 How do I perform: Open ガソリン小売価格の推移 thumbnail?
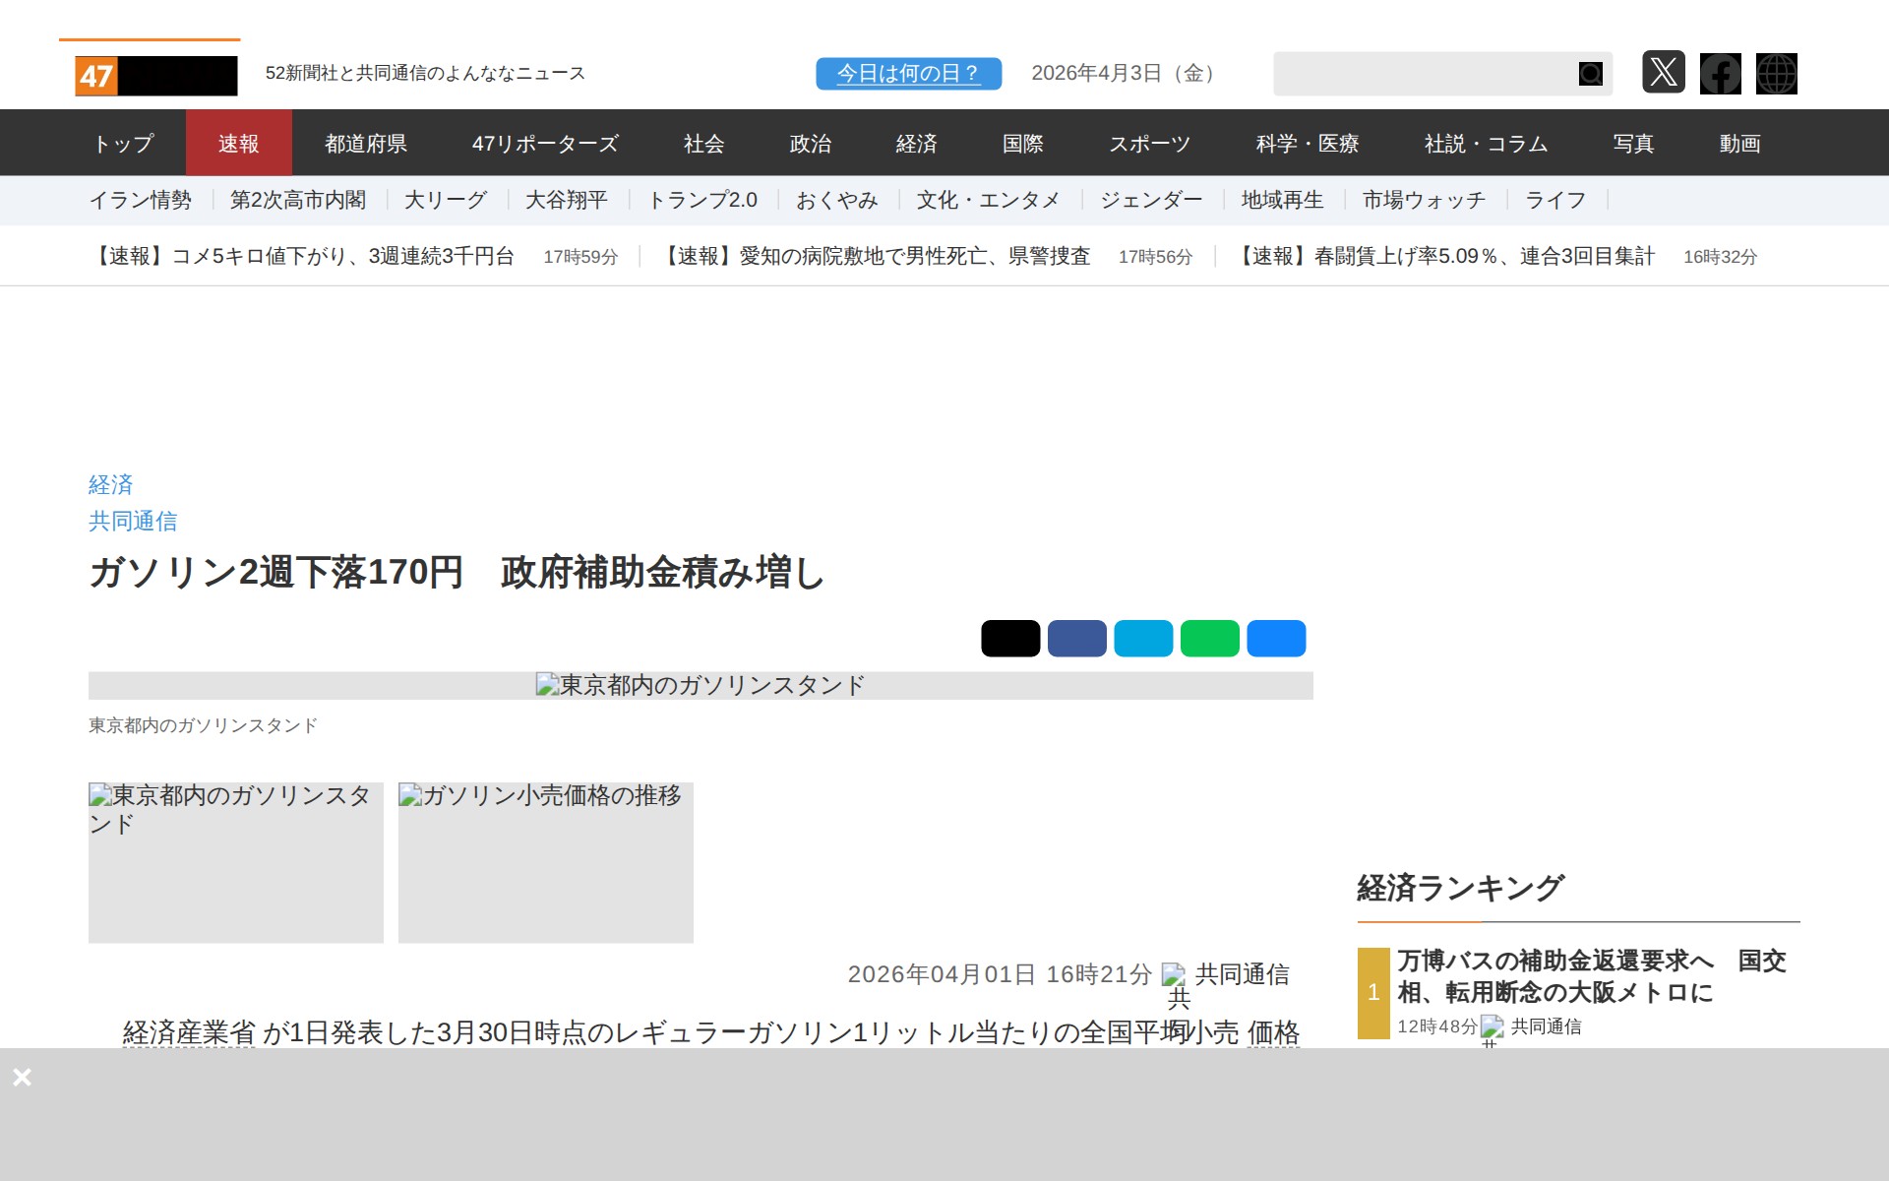click(545, 862)
